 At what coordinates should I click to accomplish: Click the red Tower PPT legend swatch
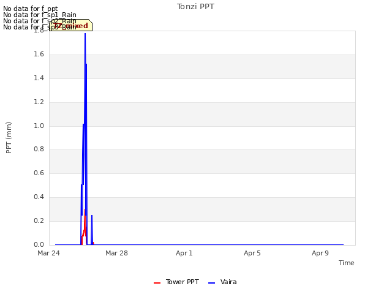[x=157, y=283]
